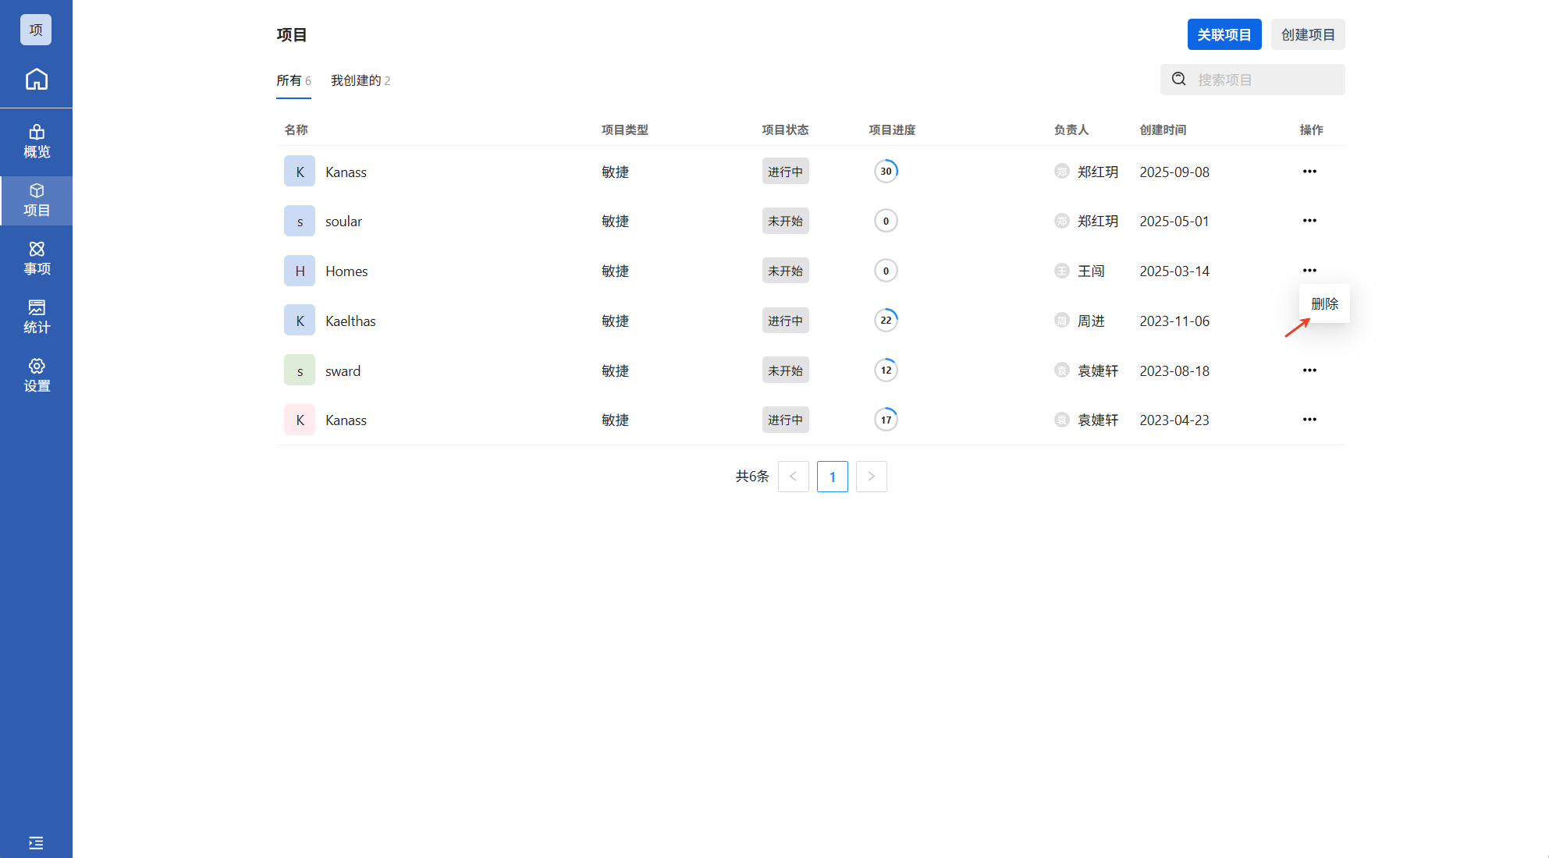This screenshot has width=1549, height=858.
Task: Go to the next page arrow
Action: [x=871, y=477]
